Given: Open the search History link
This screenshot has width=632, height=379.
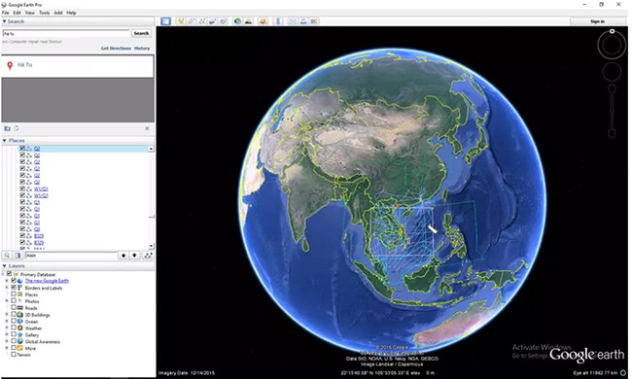Looking at the screenshot, I should pos(142,48).
